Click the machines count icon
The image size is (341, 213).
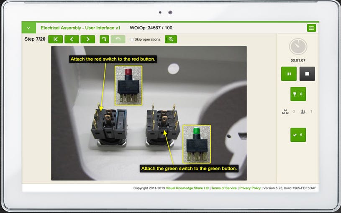pos(285,112)
